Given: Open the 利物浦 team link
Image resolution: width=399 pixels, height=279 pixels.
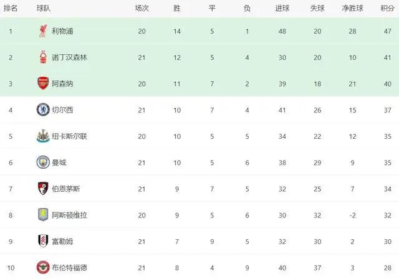Looking at the screenshot, I should [62, 31].
